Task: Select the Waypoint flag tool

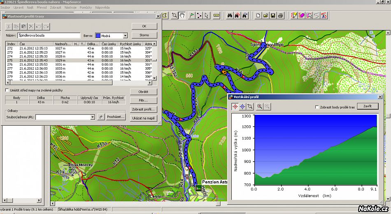Action: pyautogui.click(x=191, y=16)
